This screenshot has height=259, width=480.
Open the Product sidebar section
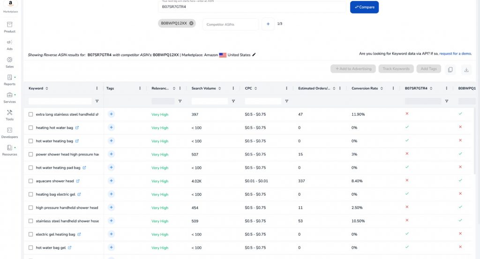click(x=9, y=27)
